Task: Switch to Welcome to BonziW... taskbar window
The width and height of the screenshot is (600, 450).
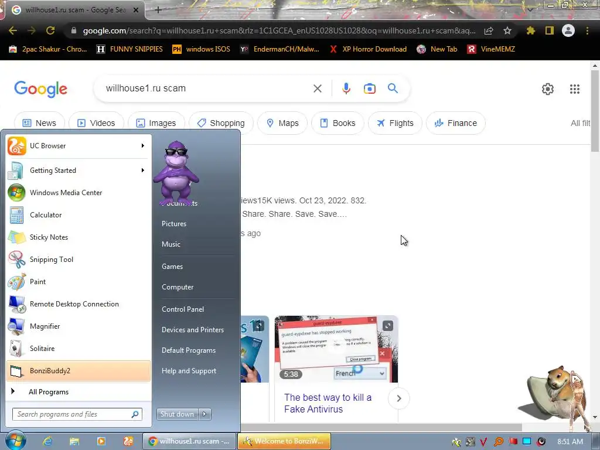Action: (x=284, y=441)
